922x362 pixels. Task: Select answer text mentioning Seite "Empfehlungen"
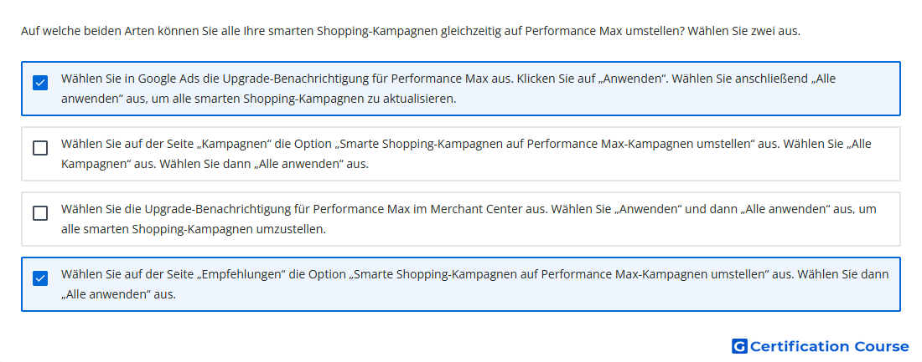coord(475,284)
